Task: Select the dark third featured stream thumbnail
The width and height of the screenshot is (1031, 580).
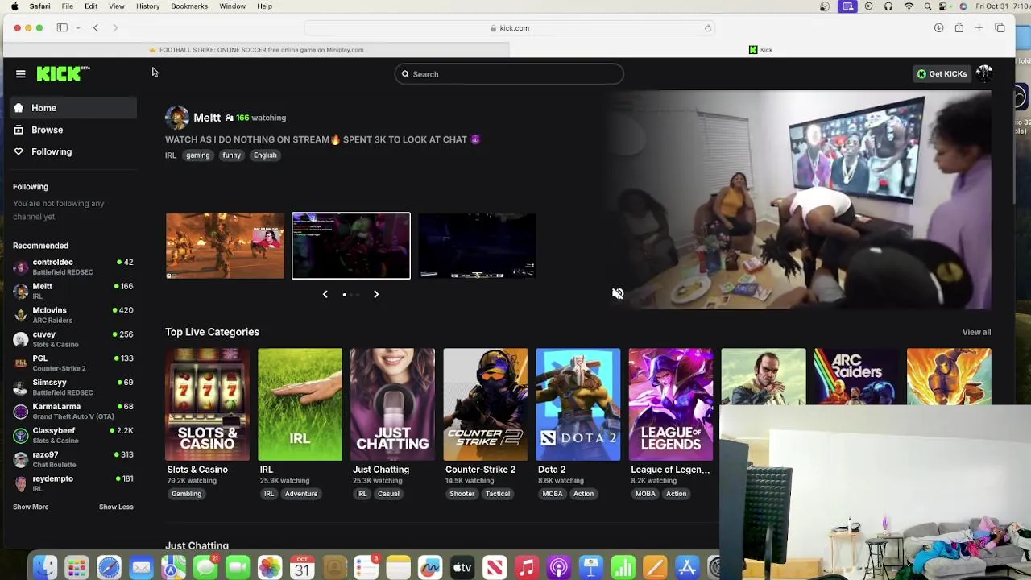Action: click(477, 246)
